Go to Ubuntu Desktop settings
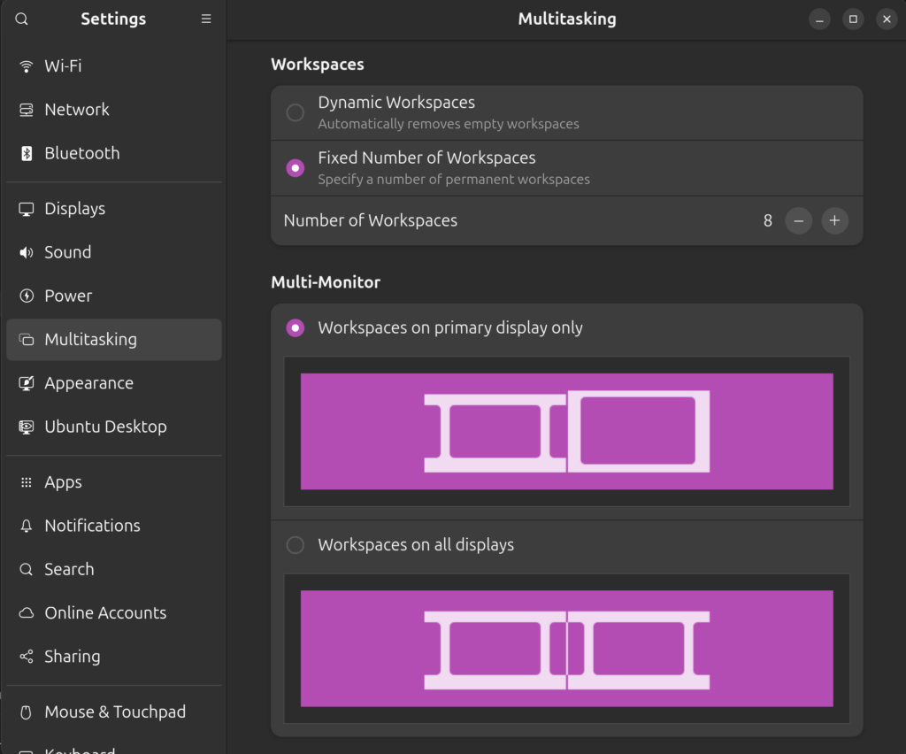Viewport: 906px width, 754px height. [x=105, y=427]
